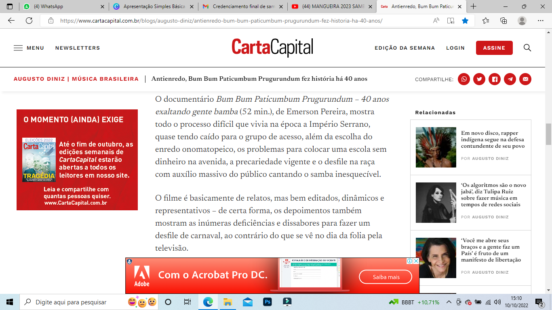The width and height of the screenshot is (552, 310).
Task: Open the Windows Start menu
Action: pyautogui.click(x=10, y=302)
